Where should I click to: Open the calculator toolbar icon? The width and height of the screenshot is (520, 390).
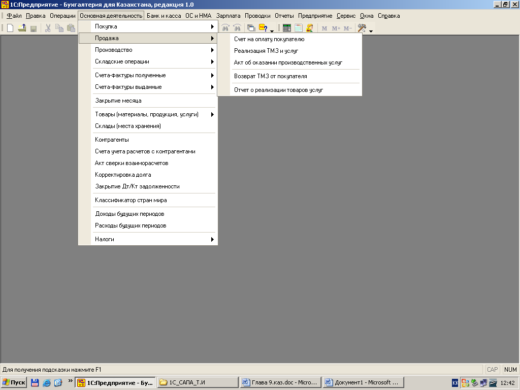click(x=287, y=28)
